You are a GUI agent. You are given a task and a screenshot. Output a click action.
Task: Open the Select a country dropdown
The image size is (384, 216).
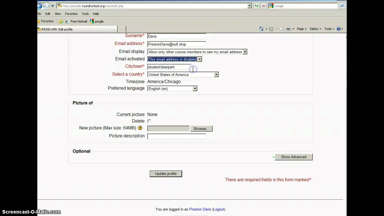point(216,74)
